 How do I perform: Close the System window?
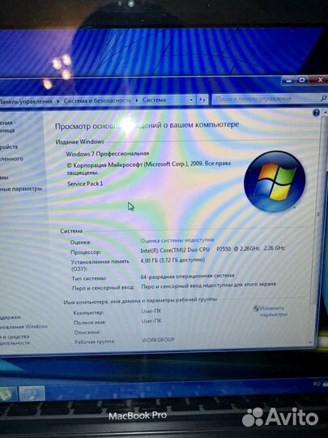click(320, 80)
